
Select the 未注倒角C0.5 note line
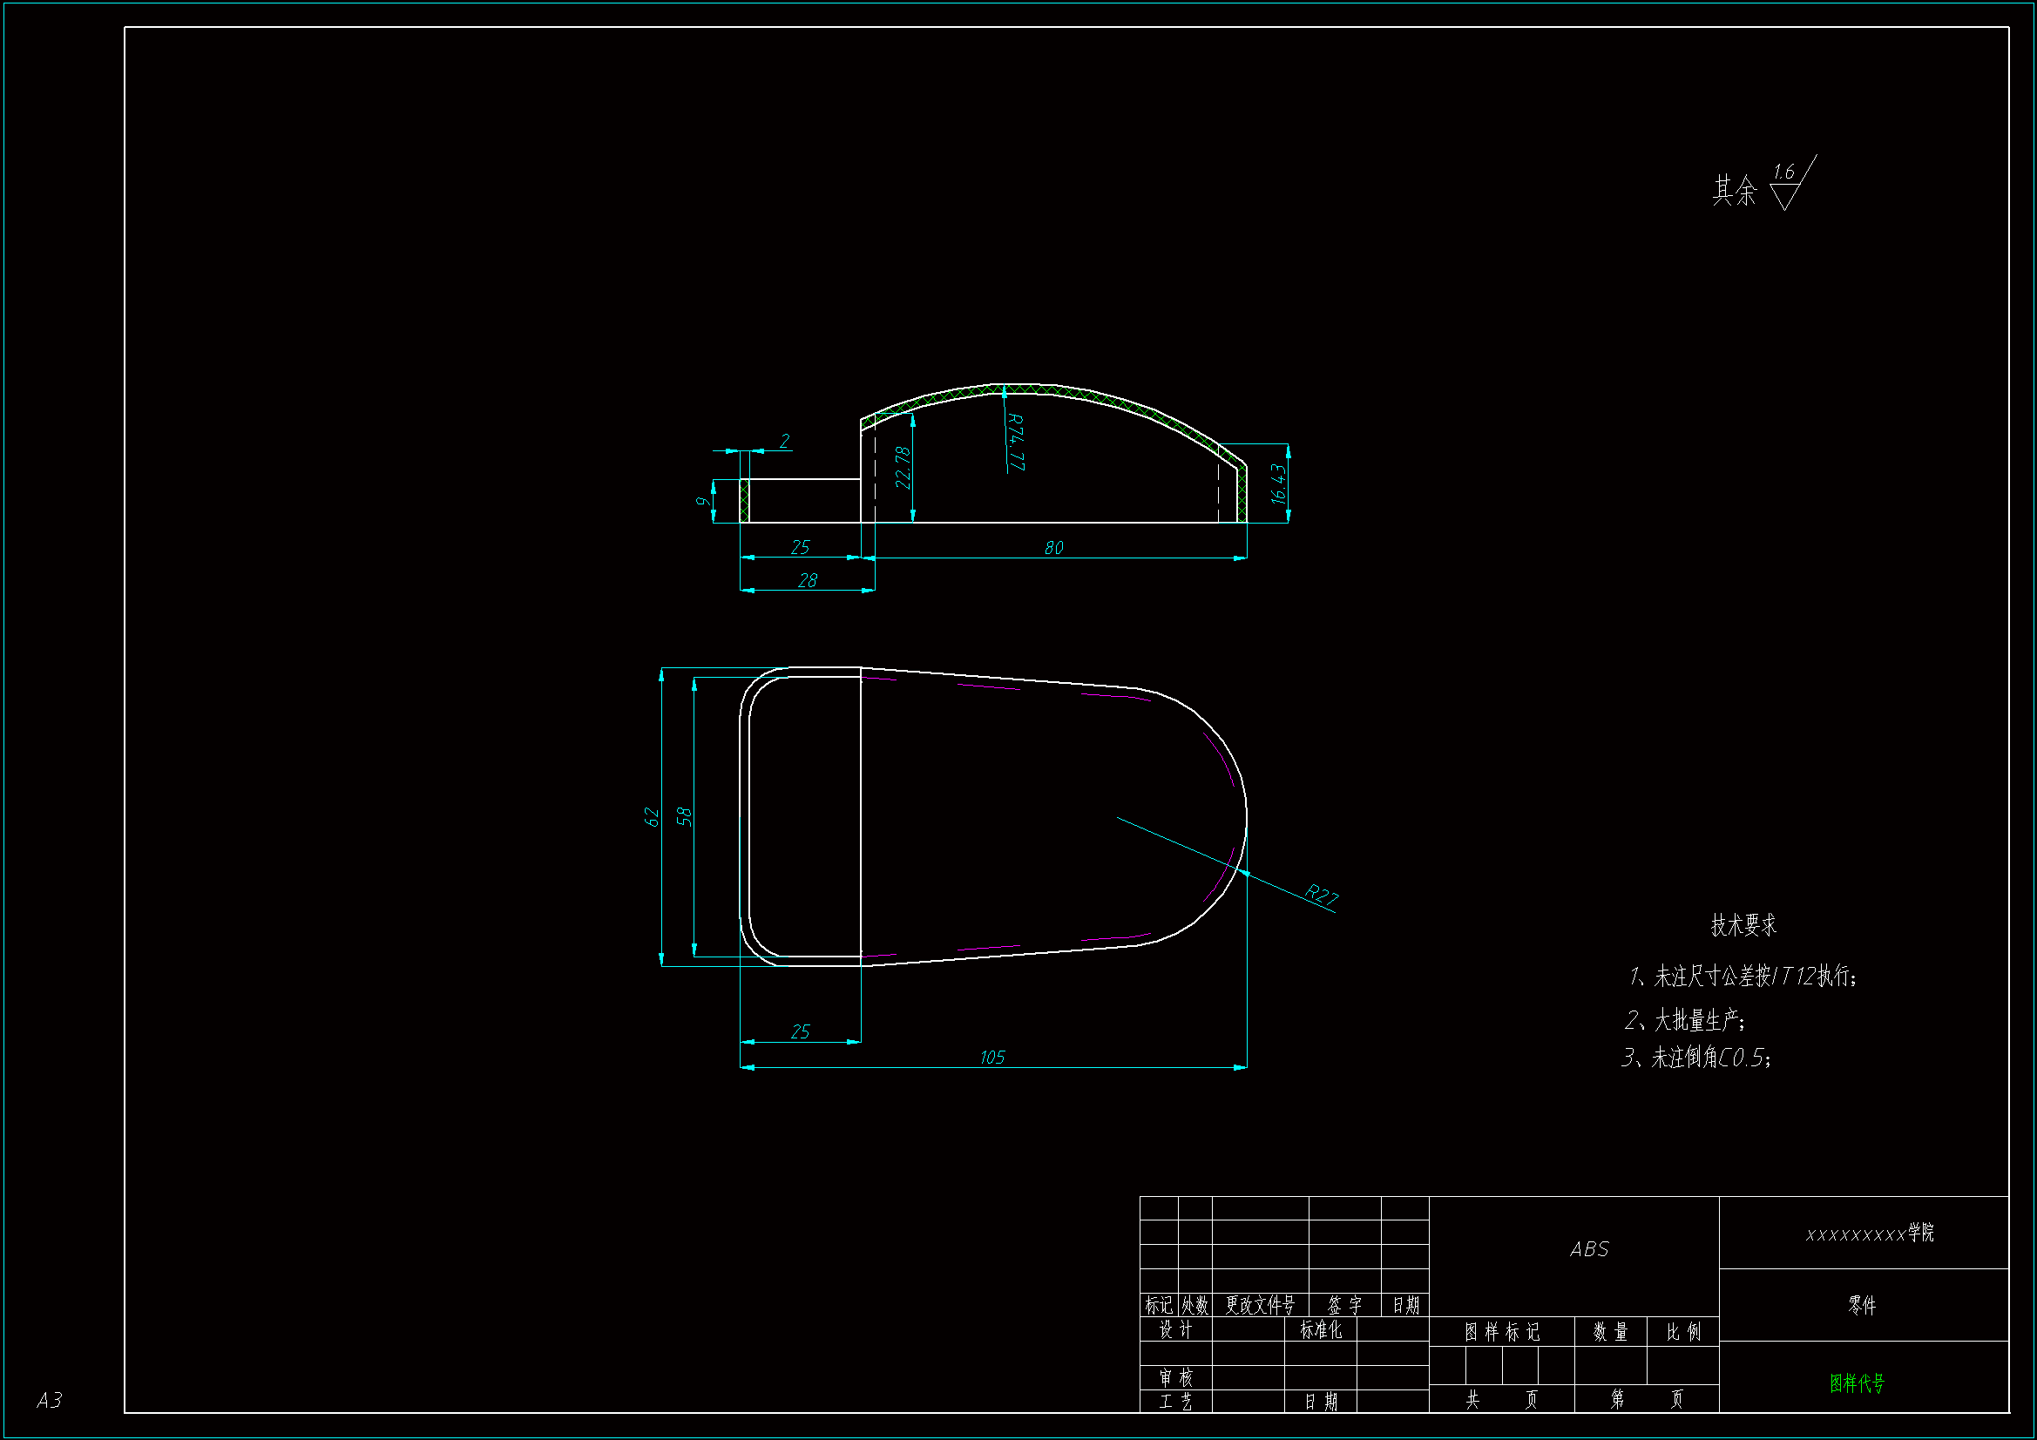click(1695, 1058)
